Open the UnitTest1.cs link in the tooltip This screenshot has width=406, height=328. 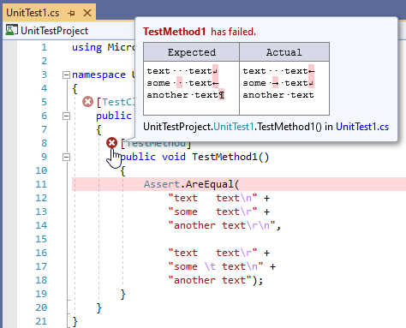tap(362, 127)
